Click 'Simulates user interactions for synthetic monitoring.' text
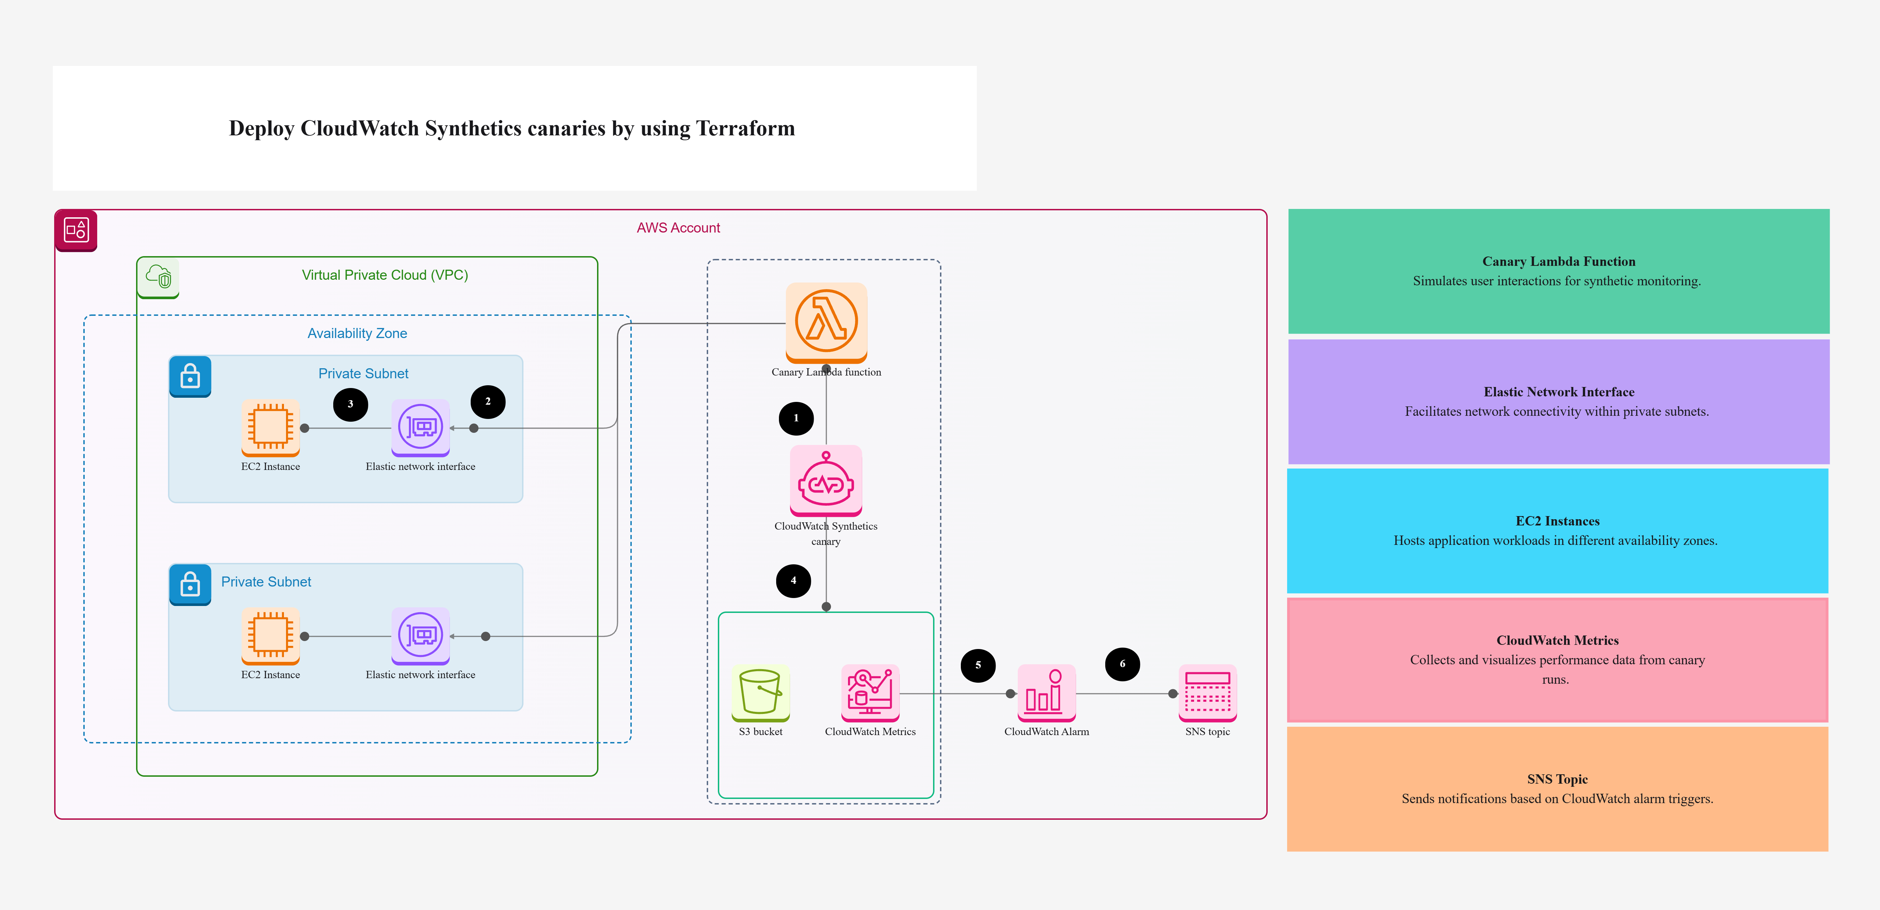The width and height of the screenshot is (1880, 910). [x=1557, y=281]
